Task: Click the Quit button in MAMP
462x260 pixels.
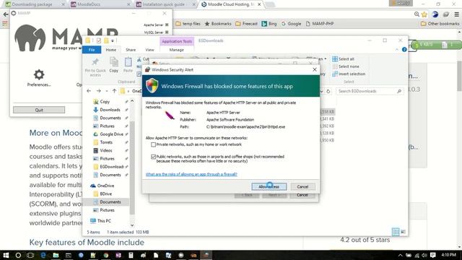Action: (39, 110)
